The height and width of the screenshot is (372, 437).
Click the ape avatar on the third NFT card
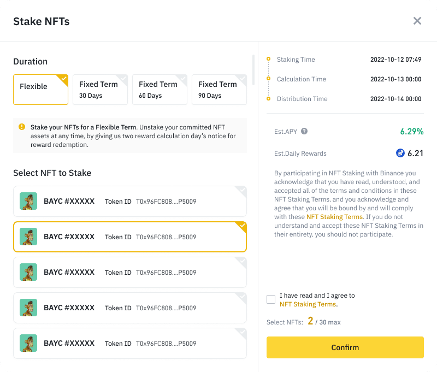(28, 272)
